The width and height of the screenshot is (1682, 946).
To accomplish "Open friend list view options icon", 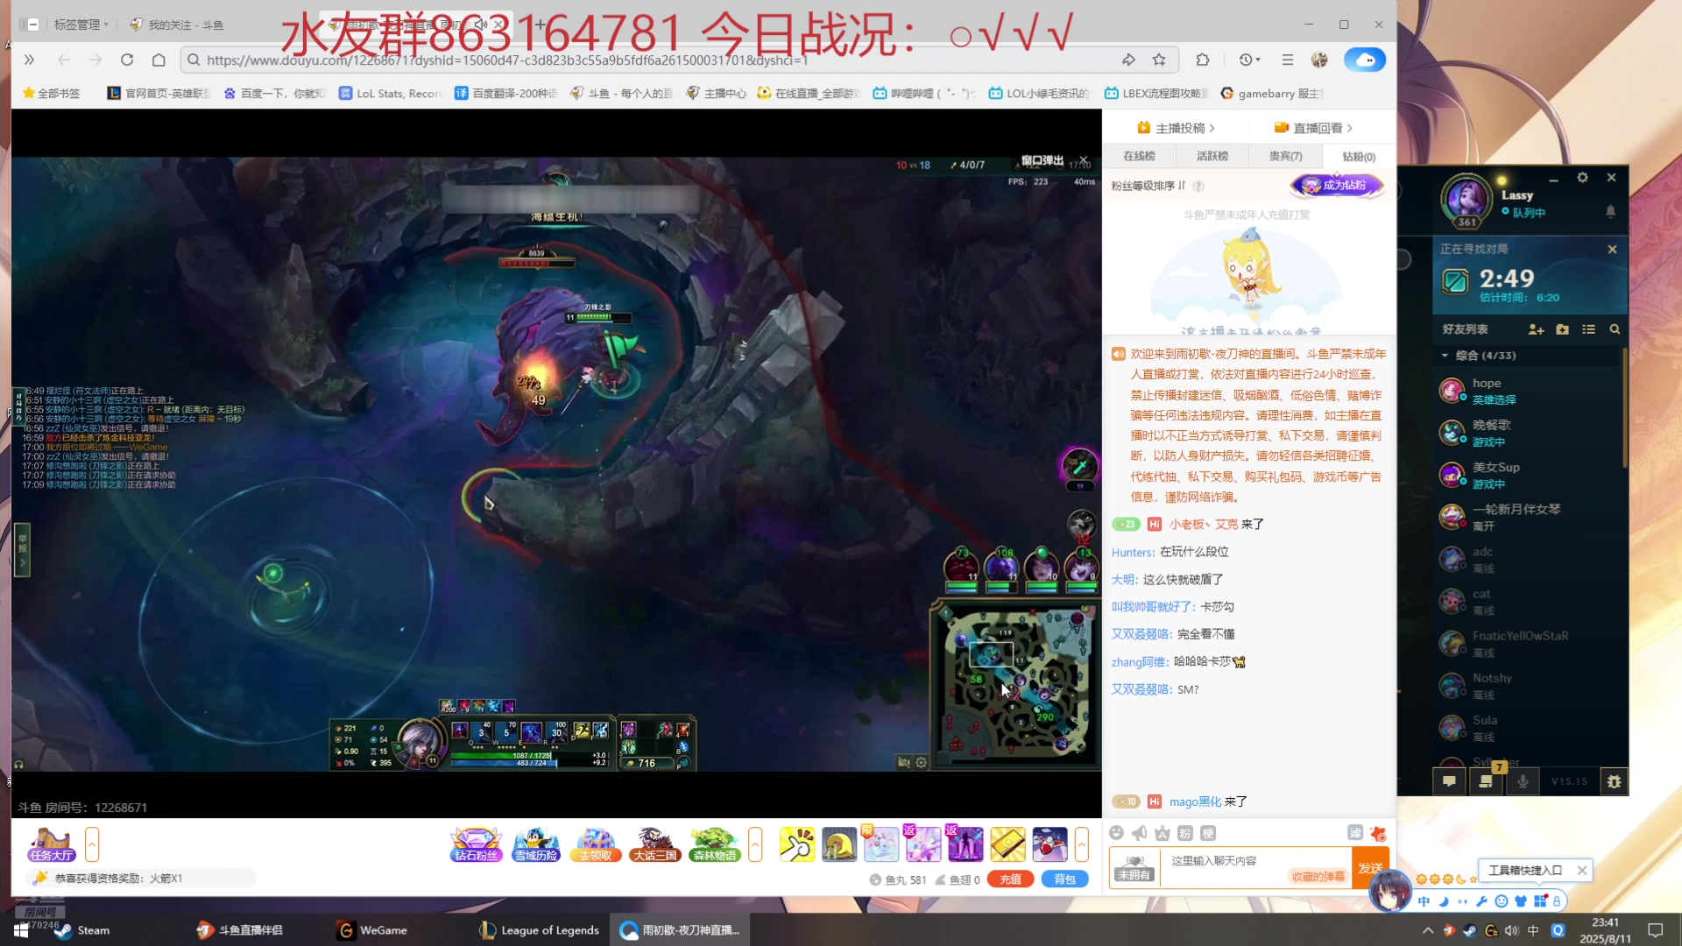I will [x=1588, y=329].
